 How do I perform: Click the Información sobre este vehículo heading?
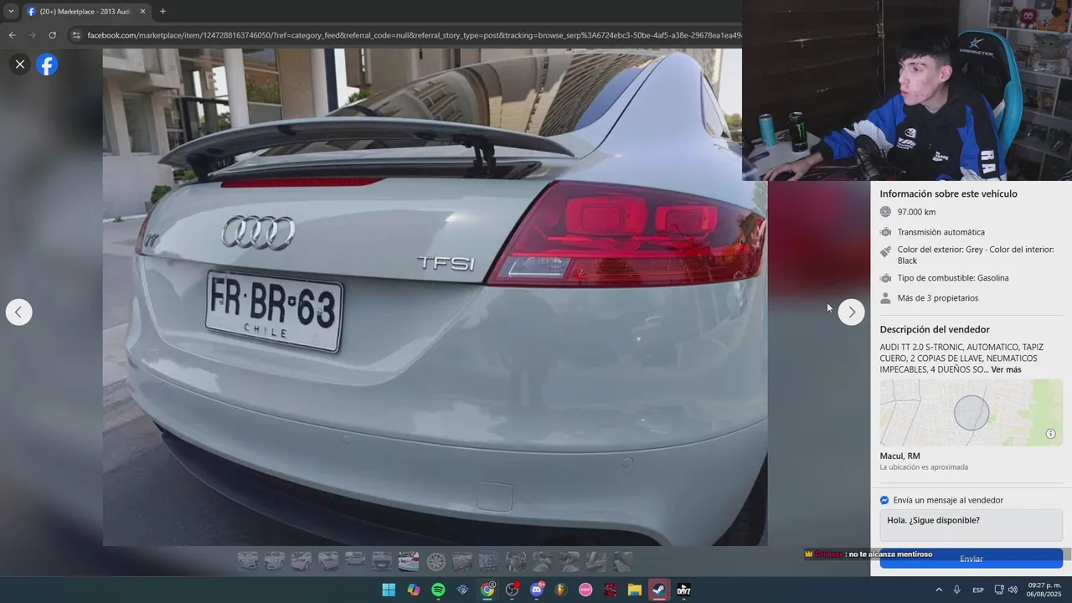click(948, 193)
